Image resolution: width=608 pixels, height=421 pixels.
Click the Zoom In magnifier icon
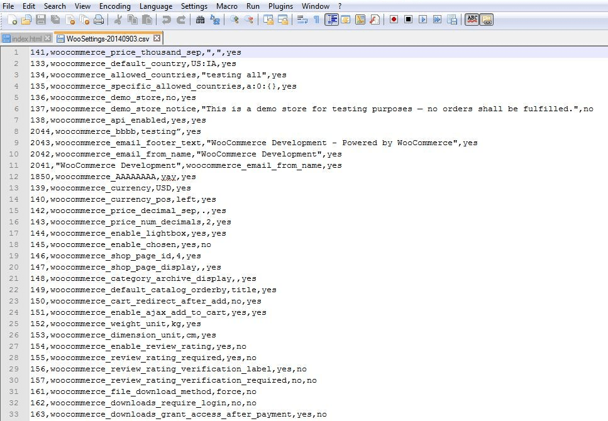(234, 19)
